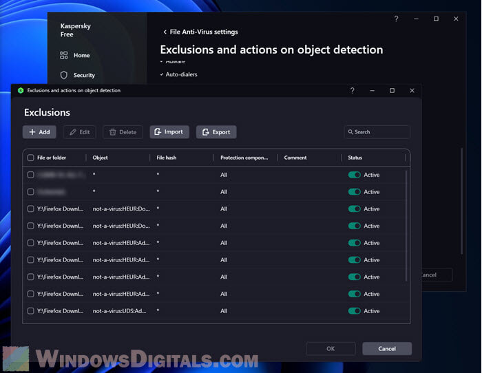Click the main window settings scrollbar

(462, 201)
